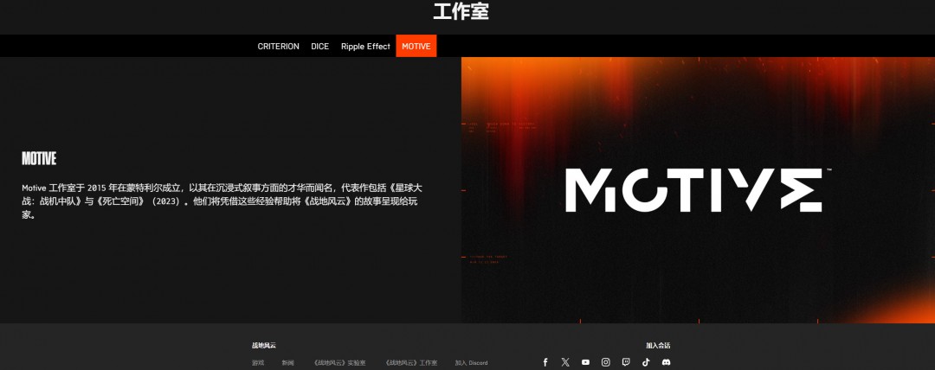The height and width of the screenshot is (370, 935).
Task: Click the Motive studio description paragraph
Action: coord(222,201)
